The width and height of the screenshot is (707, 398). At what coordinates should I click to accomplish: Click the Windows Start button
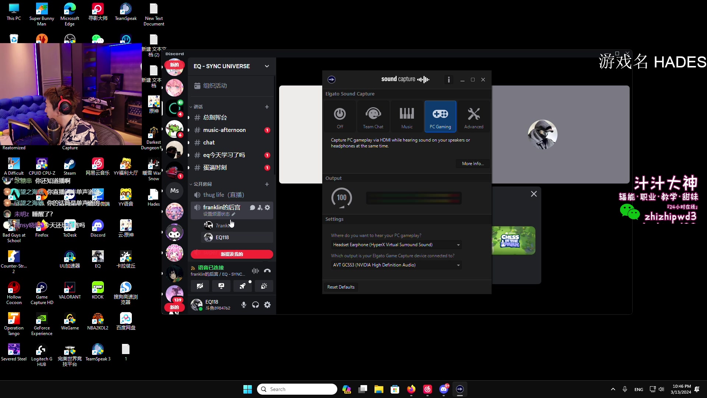247,389
